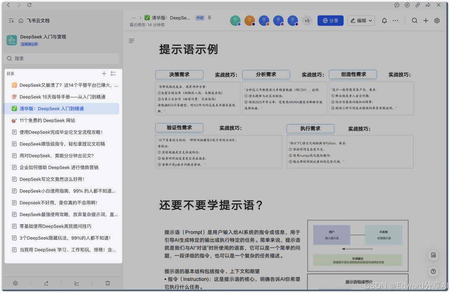Open the prompt flow diagram image
This screenshot has width=450, height=293.
click(x=358, y=246)
